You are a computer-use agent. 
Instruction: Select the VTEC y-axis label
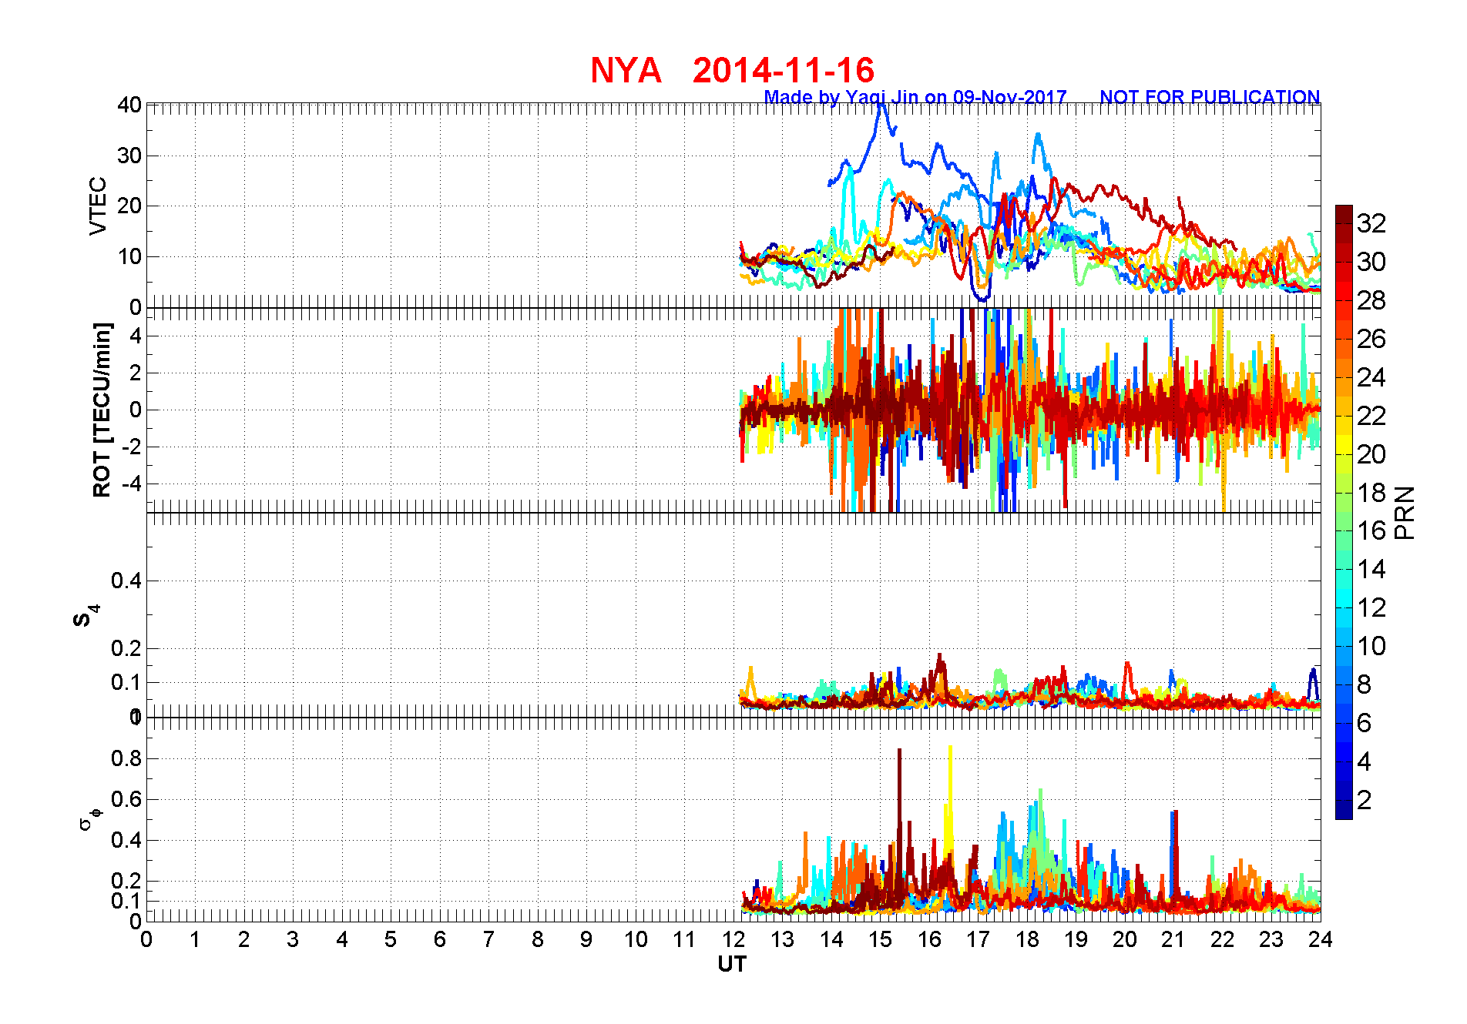coord(98,206)
